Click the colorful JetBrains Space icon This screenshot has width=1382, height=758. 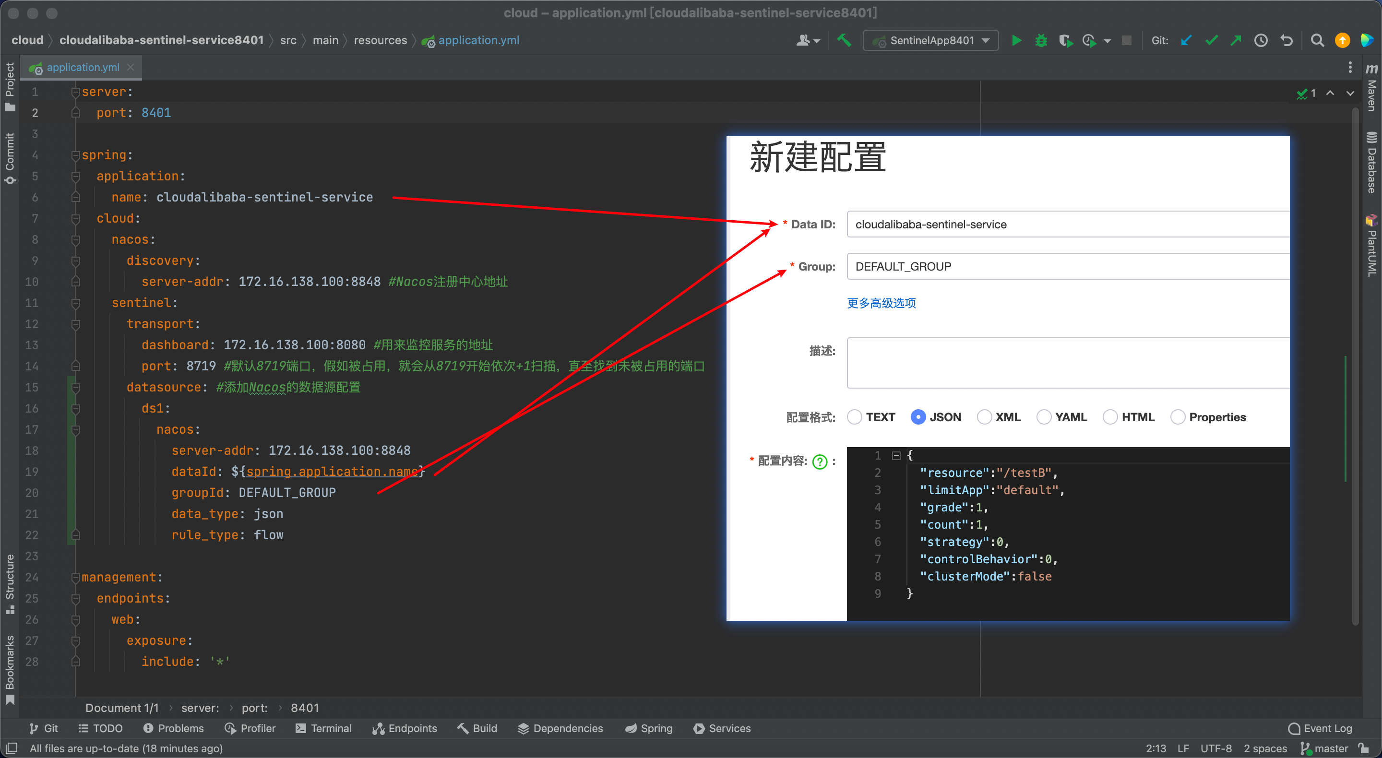click(1367, 40)
